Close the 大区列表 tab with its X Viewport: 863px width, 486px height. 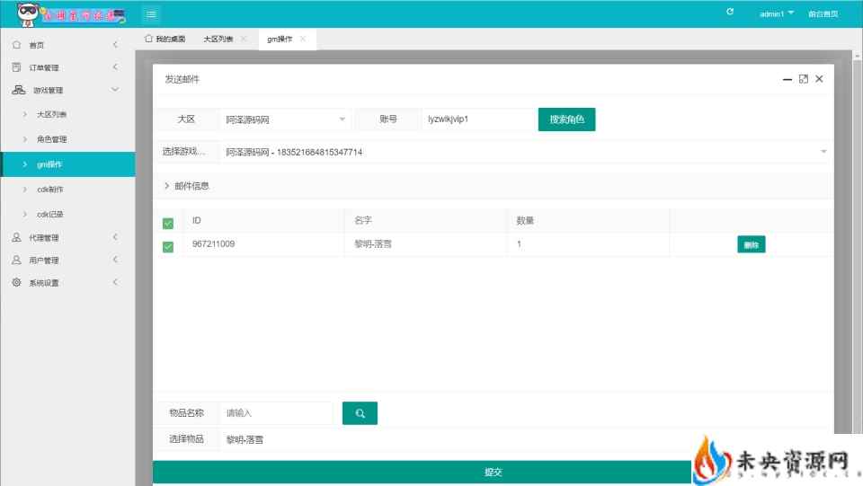[x=244, y=39]
